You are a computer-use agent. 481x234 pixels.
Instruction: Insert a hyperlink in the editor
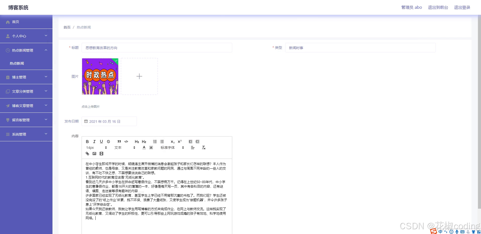coord(87,153)
